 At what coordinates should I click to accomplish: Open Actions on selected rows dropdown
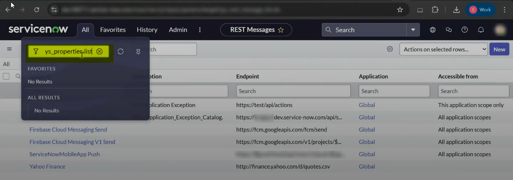coord(443,49)
